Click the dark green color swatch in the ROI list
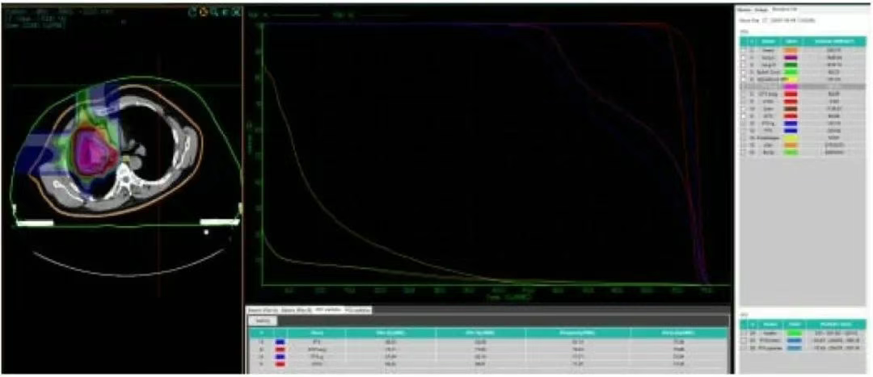 point(791,65)
